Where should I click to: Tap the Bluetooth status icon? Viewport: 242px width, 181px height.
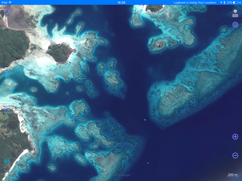tap(224, 2)
